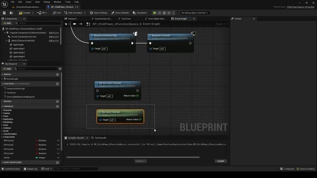Open My Blueprint settings gear
The height and width of the screenshot is (178, 317).
pos(60,69)
